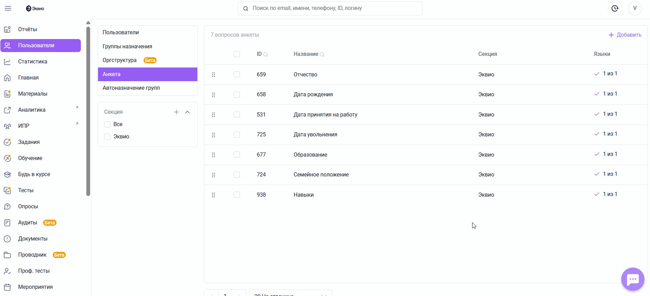Image resolution: width=650 pixels, height=296 pixels.
Task: Open Автоназначение групп tab
Action: 131,88
